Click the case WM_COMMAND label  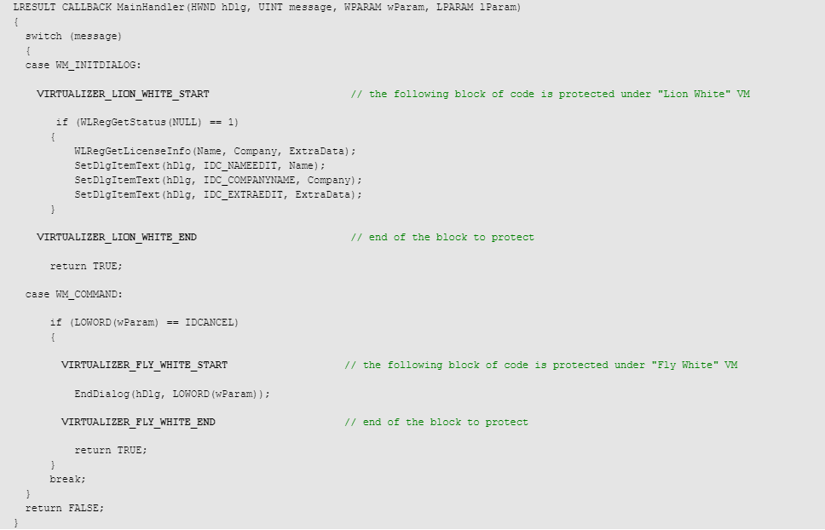[73, 295]
